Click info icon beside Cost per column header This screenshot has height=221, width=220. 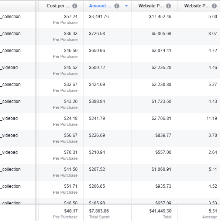coord(75,6)
